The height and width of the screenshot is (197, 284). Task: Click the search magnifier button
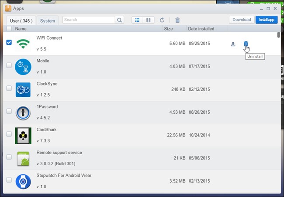(x=119, y=20)
